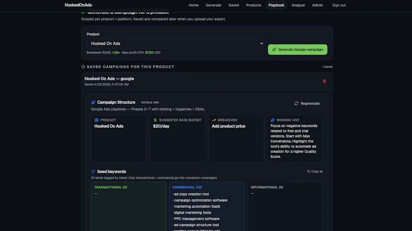Click keyword 'campaign optimization software'

(x=200, y=200)
